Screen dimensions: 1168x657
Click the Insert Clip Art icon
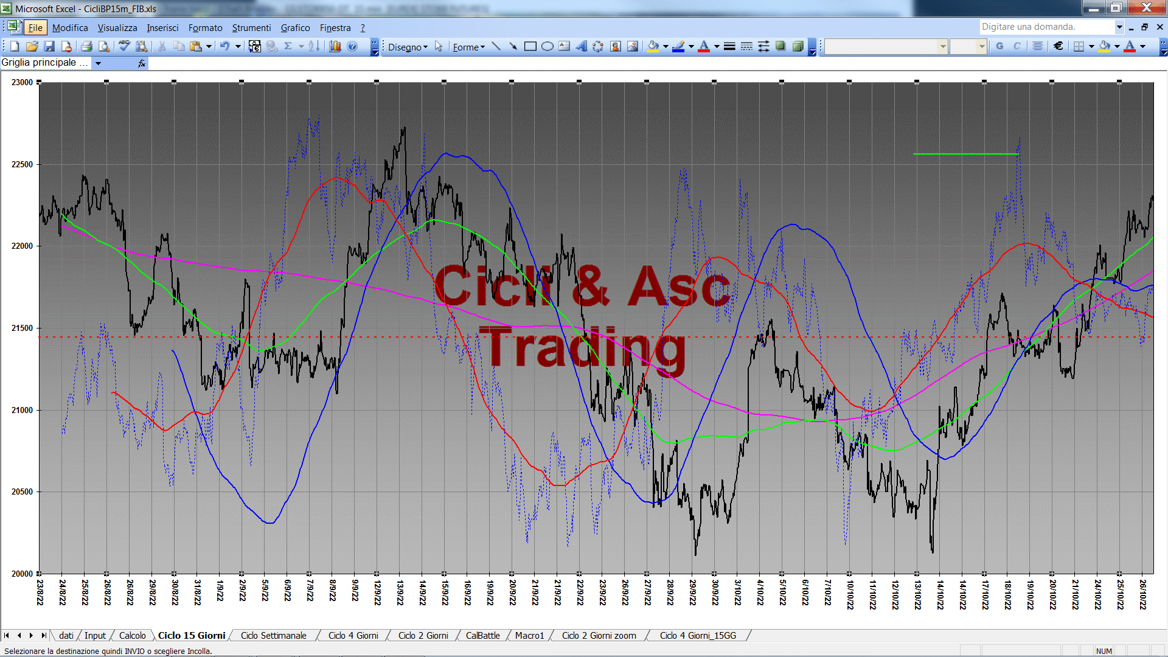click(616, 47)
